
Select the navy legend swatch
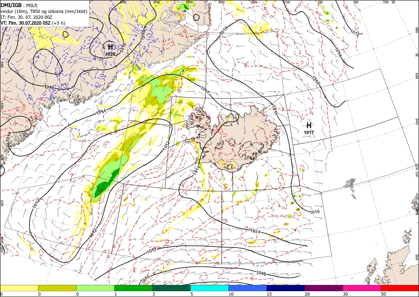point(286,288)
